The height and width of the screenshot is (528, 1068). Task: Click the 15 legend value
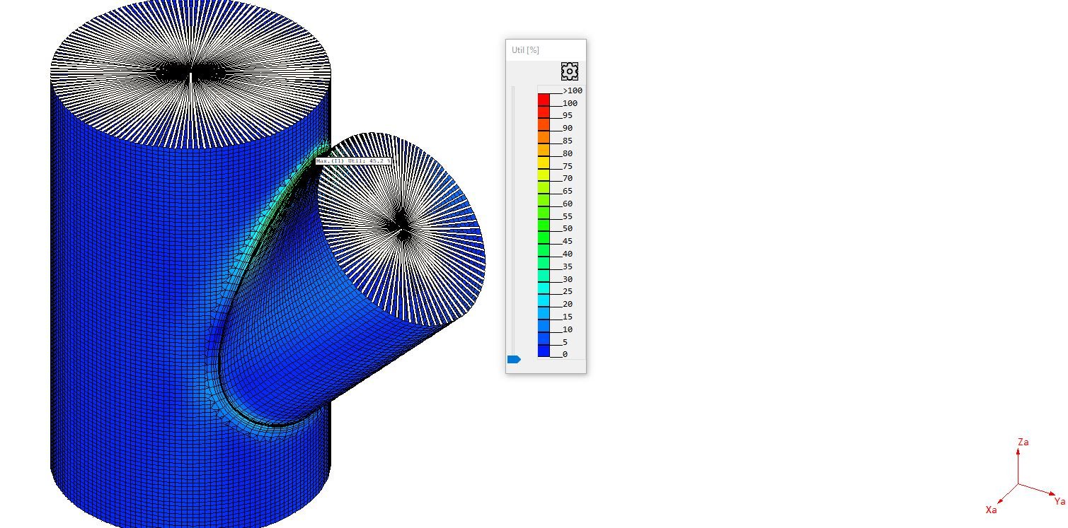click(x=568, y=317)
